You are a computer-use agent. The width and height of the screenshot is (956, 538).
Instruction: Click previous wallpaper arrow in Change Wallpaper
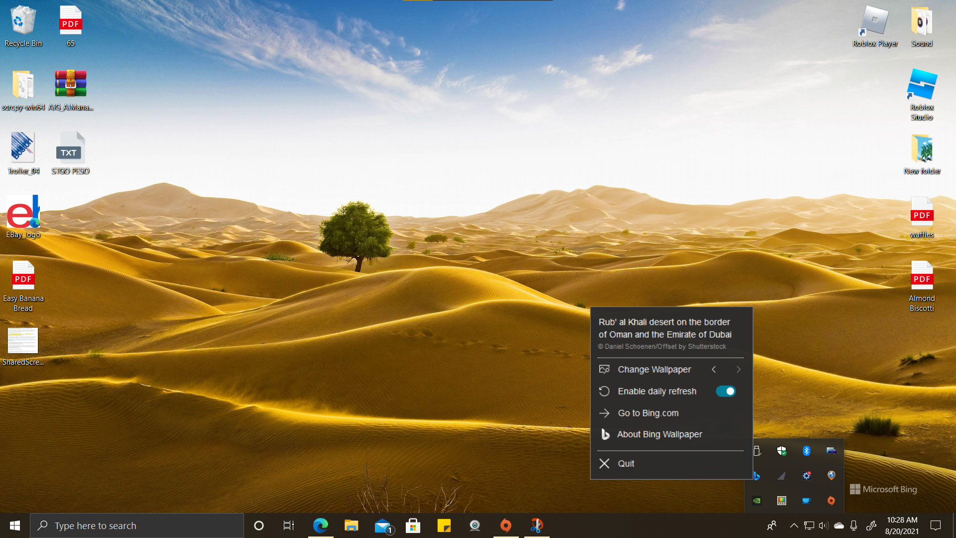tap(714, 369)
